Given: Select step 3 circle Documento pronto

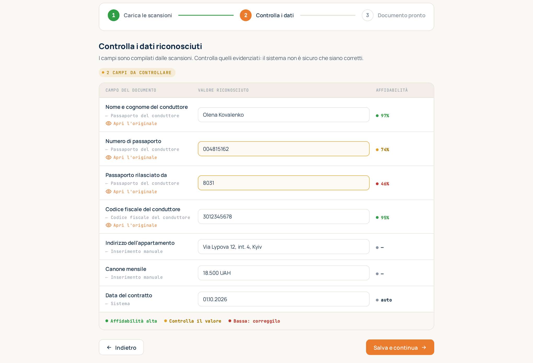Looking at the screenshot, I should pos(368,15).
